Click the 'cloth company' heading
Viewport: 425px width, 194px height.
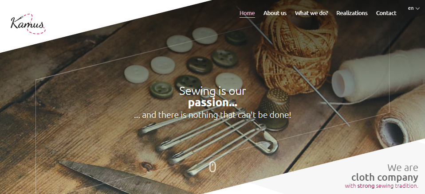[385, 178]
